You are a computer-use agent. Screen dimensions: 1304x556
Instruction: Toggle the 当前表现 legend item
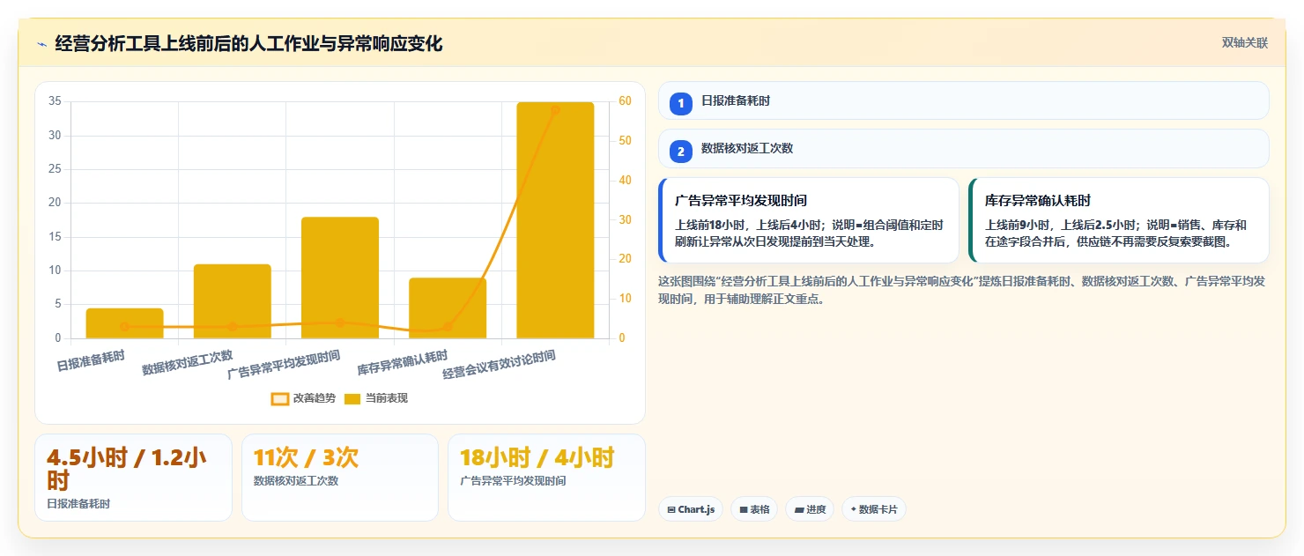click(x=375, y=398)
